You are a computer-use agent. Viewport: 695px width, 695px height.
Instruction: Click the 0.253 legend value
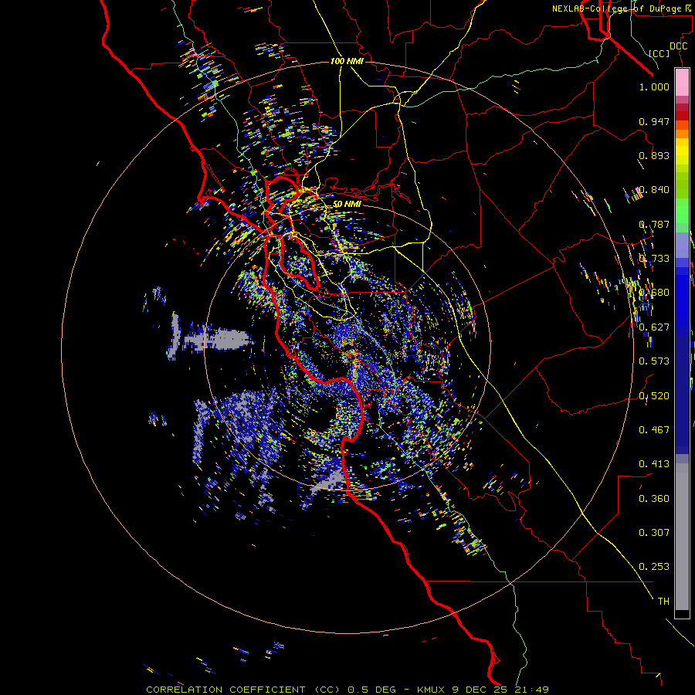(654, 567)
